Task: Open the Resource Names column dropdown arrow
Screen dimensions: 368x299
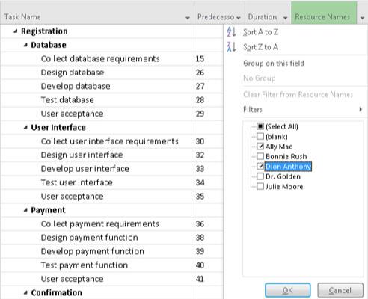Action: [x=362, y=18]
